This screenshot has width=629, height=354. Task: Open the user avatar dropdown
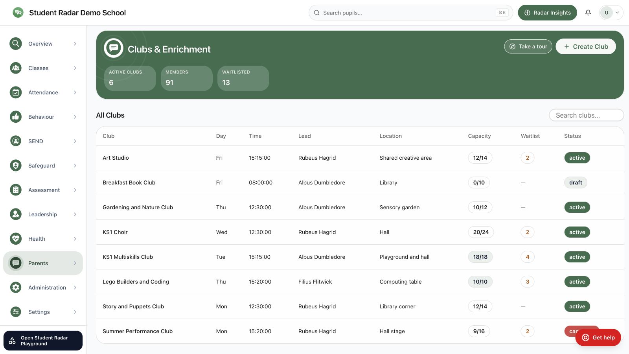pos(611,13)
